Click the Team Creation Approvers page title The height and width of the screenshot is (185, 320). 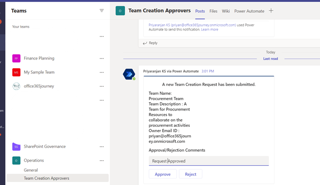click(160, 11)
